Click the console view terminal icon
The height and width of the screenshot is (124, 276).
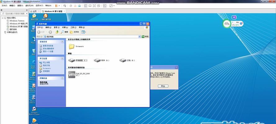point(105,6)
